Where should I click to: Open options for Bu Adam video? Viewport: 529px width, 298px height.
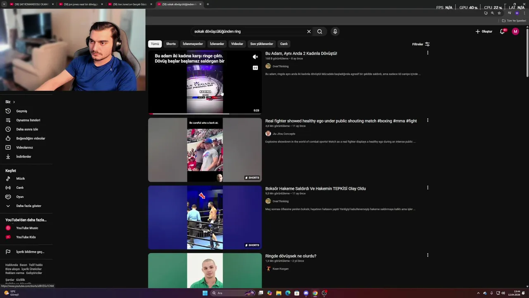(x=428, y=53)
